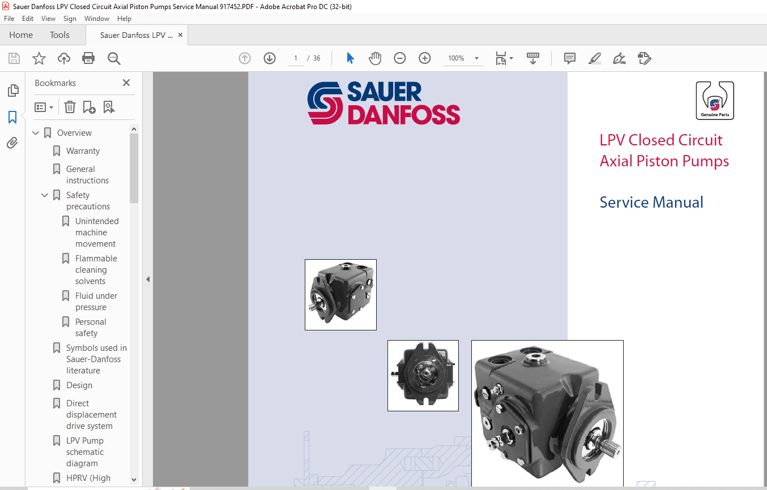Click the Zoom in plus icon
The image size is (767, 490).
pos(425,58)
